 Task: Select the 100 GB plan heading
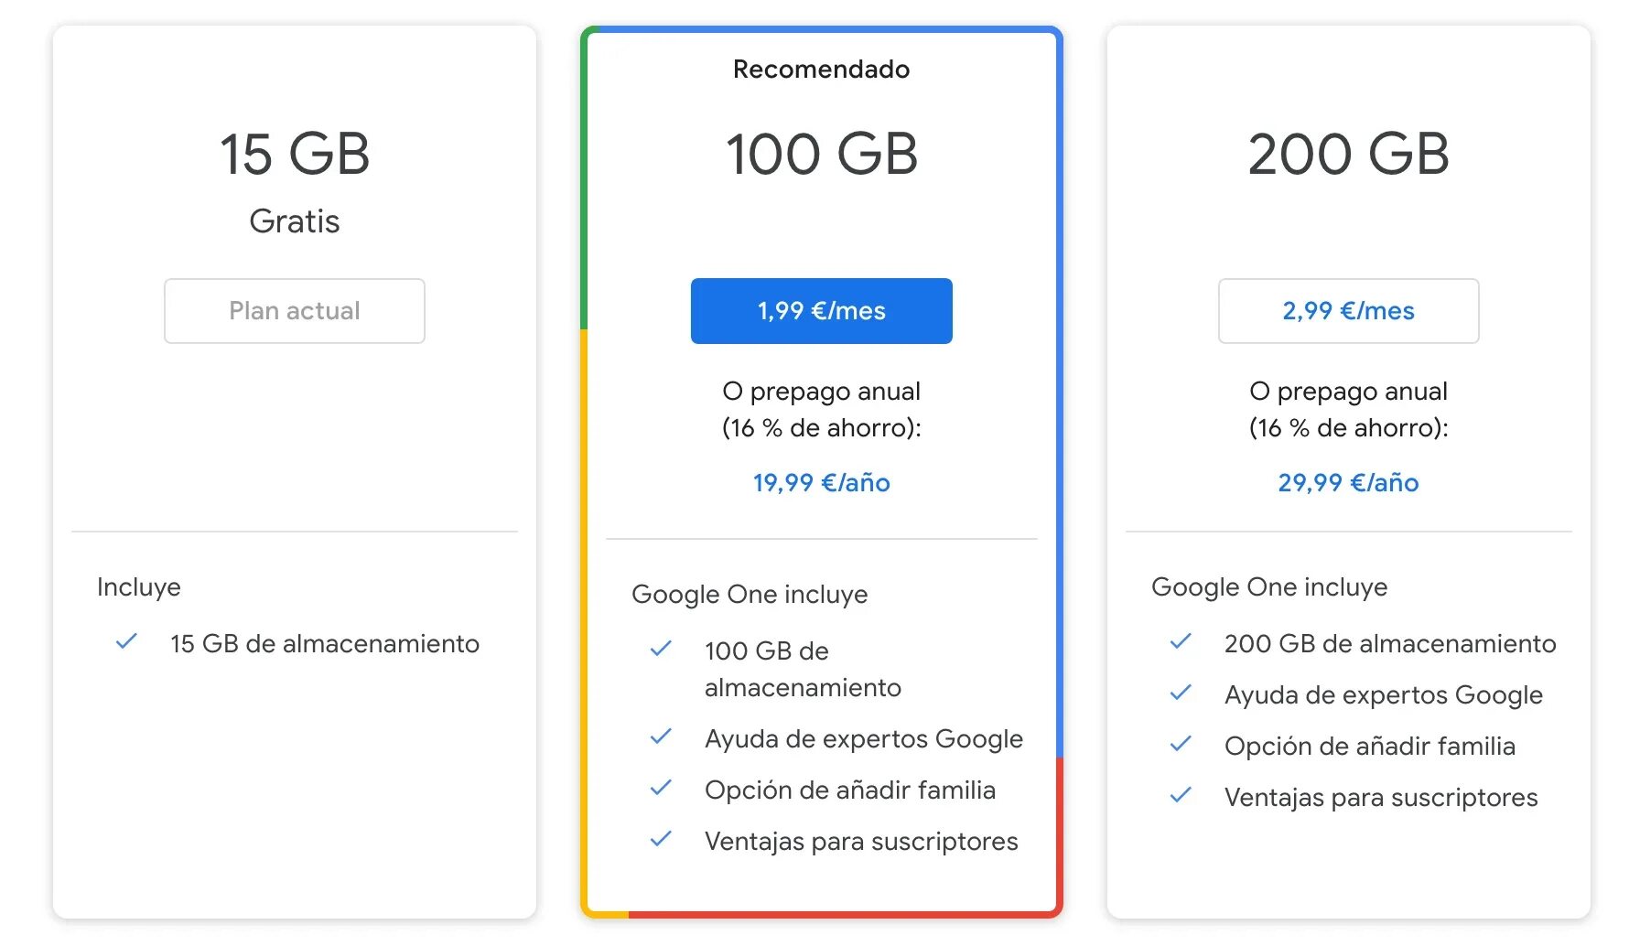pyautogui.click(x=821, y=154)
